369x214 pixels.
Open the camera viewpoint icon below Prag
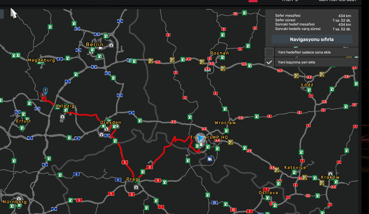(x=136, y=187)
